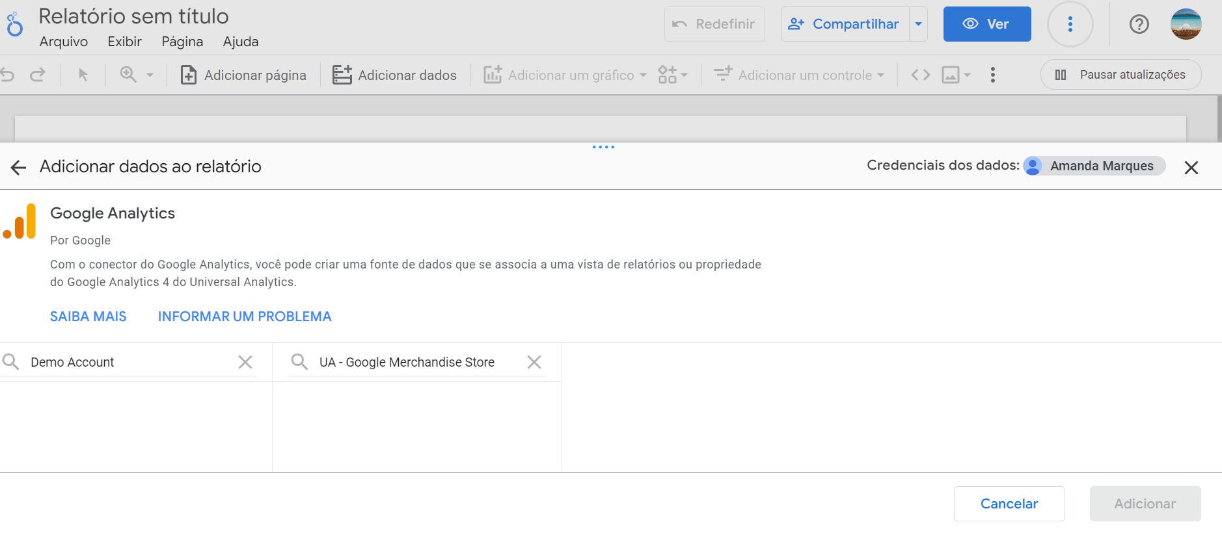Image resolution: width=1222 pixels, height=535 pixels.
Task: Open the Exibir menu
Action: [x=125, y=42]
